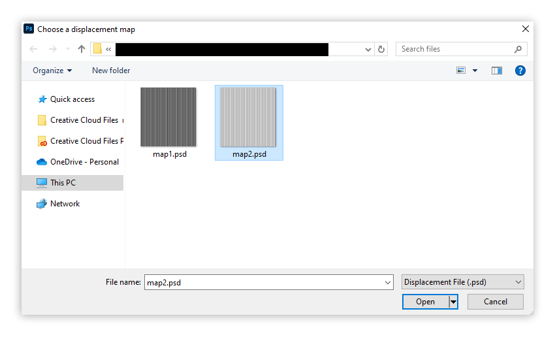Expand the File name history dropdown

coord(388,283)
